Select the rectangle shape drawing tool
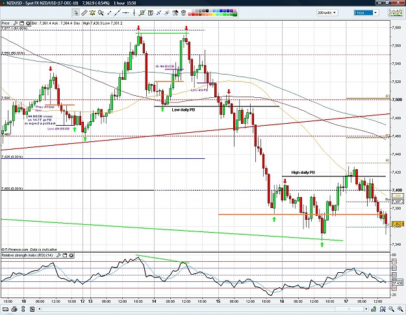This screenshot has height=315, width=406. [142, 13]
